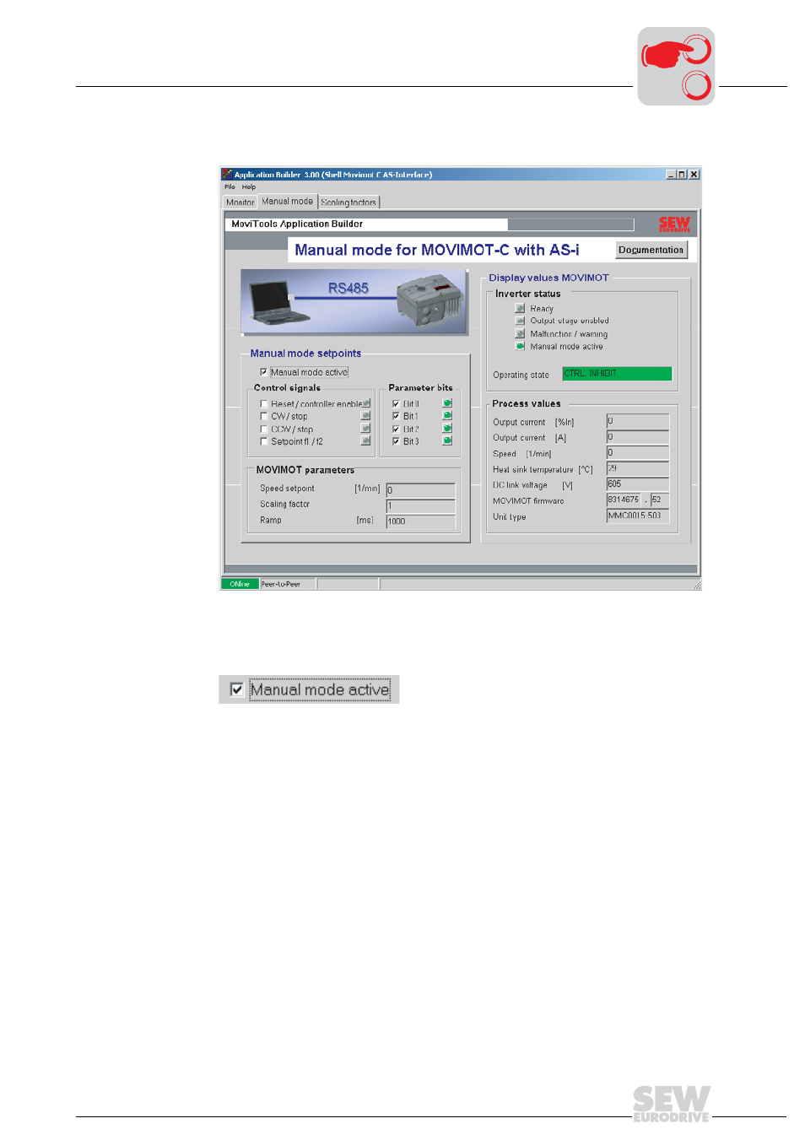Tick the CW / stop checkbox
Image resolution: width=805 pixels, height=1140 pixels.
click(x=264, y=416)
